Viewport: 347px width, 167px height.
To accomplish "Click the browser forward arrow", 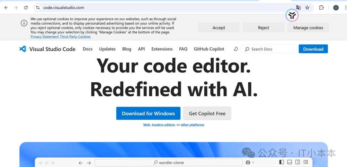I will pos(16,8).
